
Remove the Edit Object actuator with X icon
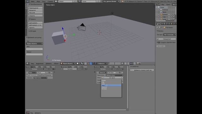pos(122,73)
